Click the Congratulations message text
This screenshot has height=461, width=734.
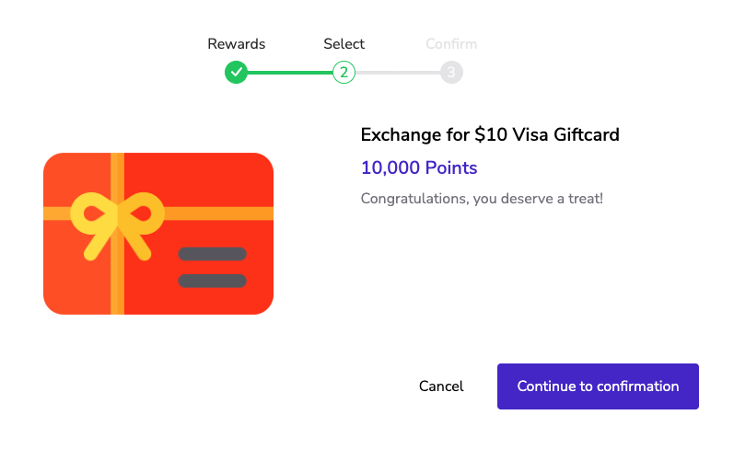tap(482, 198)
